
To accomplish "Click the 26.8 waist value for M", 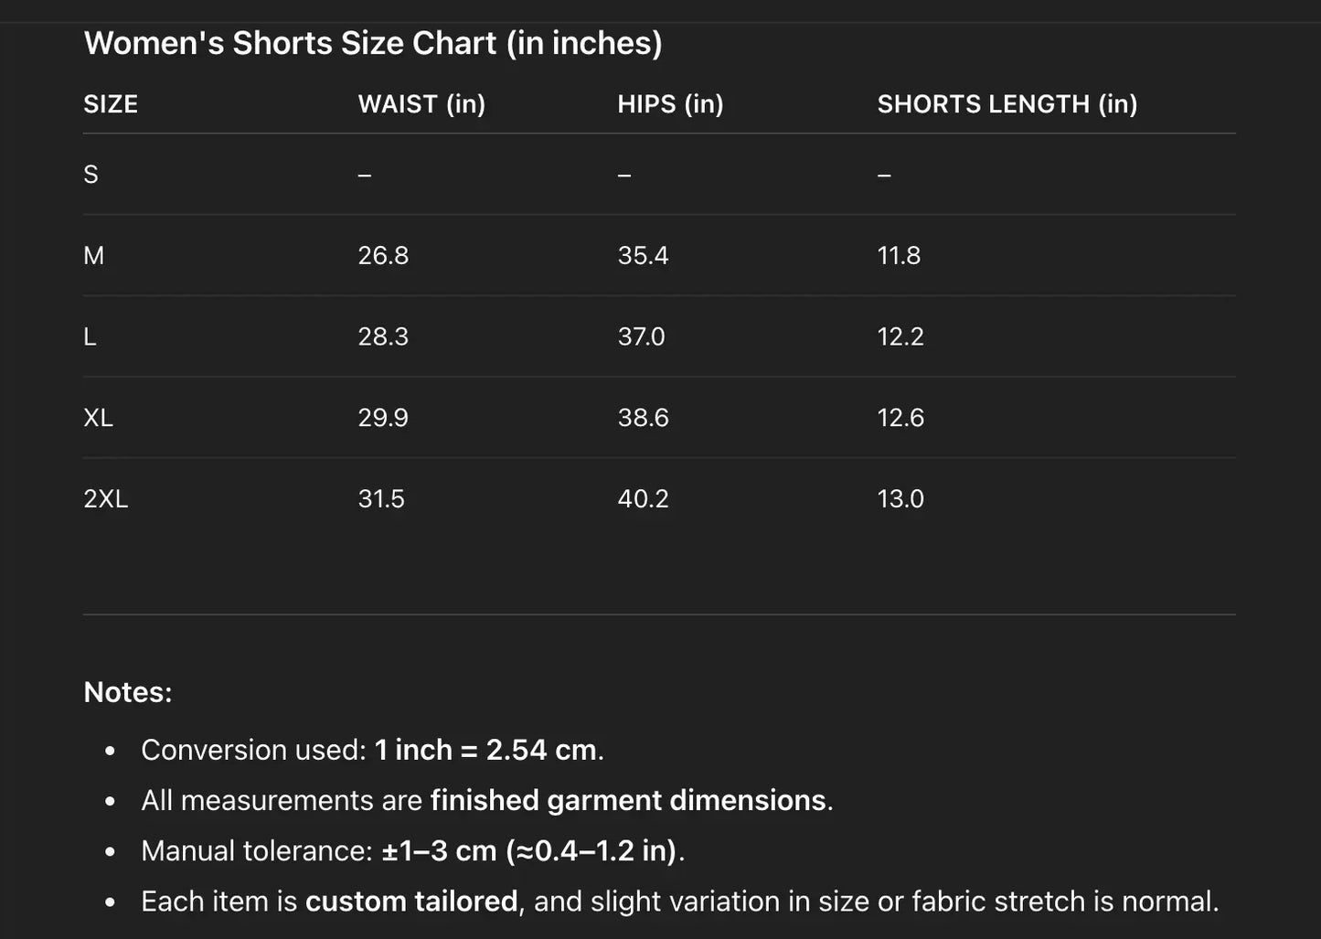I will point(383,256).
